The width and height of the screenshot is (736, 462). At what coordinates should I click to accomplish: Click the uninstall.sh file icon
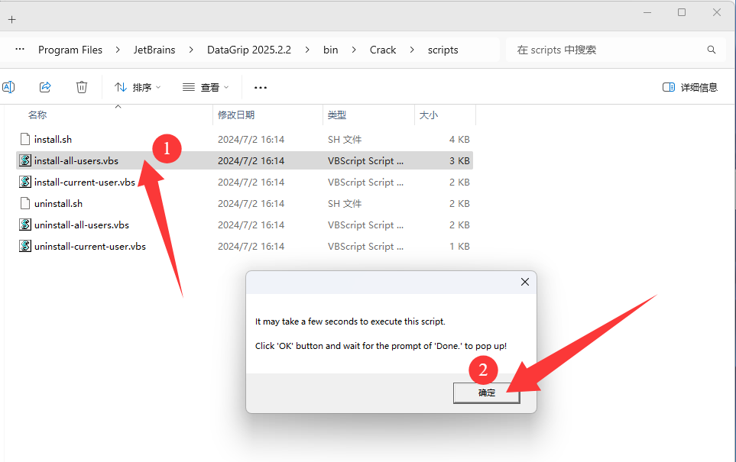[x=25, y=204]
